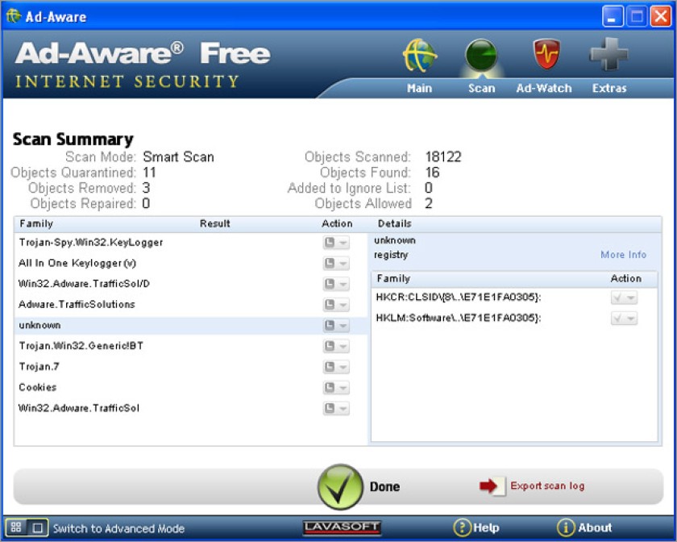
Task: Select the All In One Keylogger (v) row
Action: [x=190, y=263]
